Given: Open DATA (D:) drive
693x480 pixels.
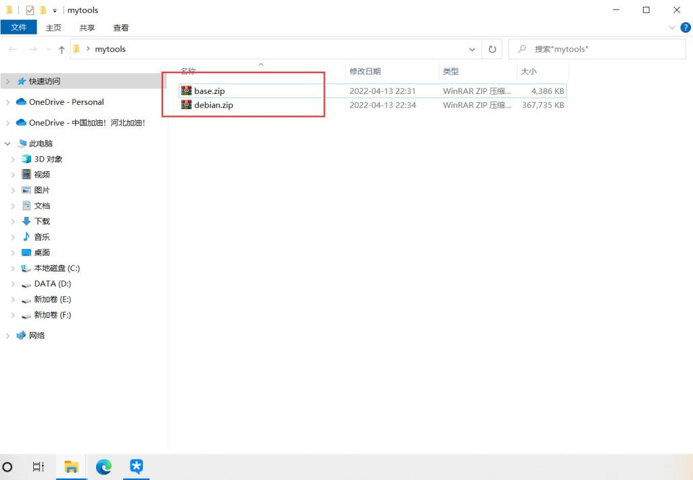Looking at the screenshot, I should 52,283.
